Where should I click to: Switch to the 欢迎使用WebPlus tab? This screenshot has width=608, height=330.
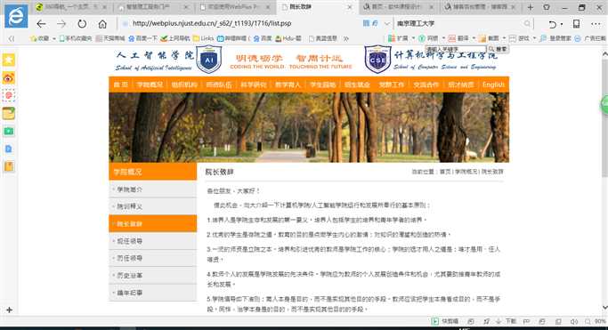[x=235, y=7]
